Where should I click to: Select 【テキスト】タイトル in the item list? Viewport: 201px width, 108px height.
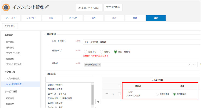(x=57, y=94)
